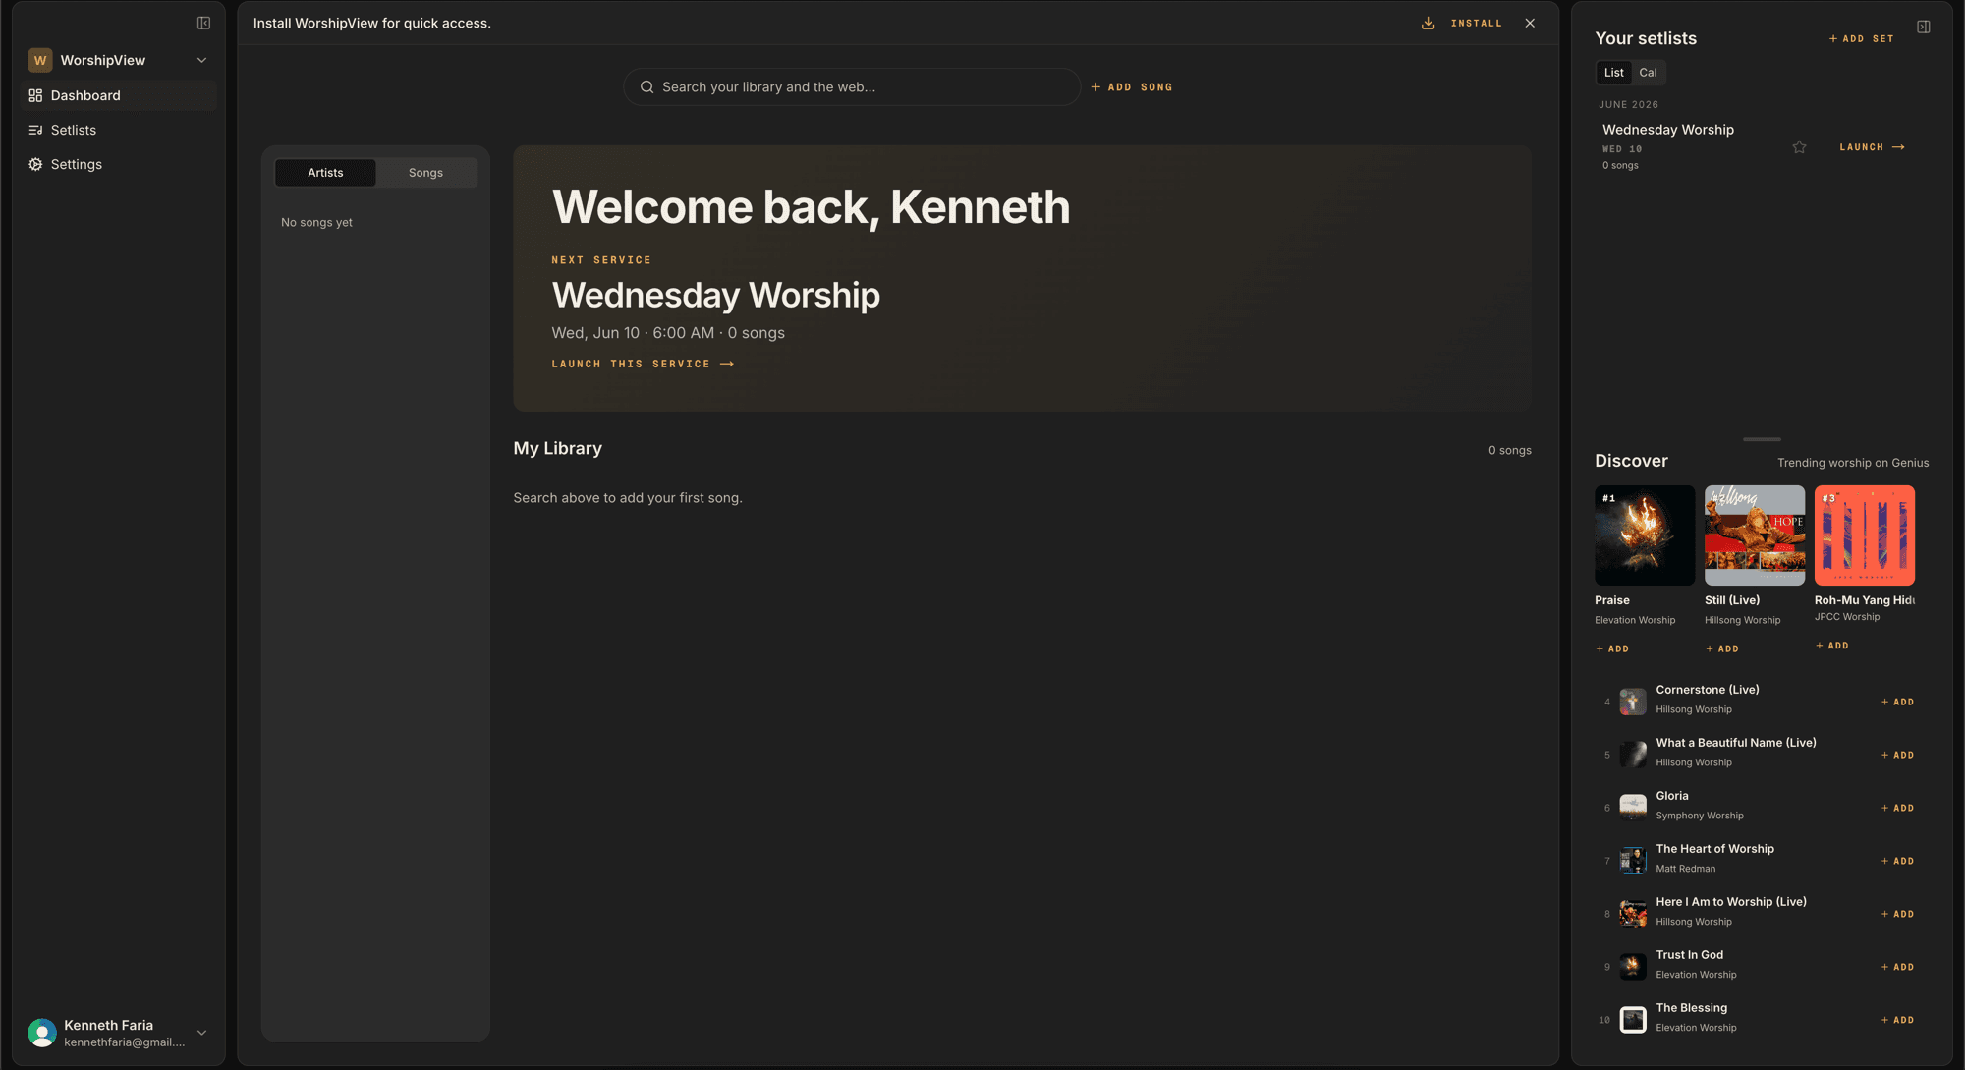
Task: Click the Wednesday Worship next service title
Action: (x=715, y=295)
